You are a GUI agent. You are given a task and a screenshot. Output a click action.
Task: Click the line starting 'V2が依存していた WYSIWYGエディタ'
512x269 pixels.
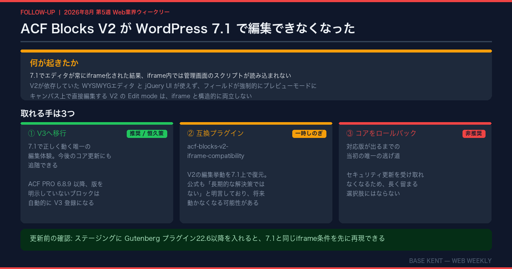[x=173, y=86]
